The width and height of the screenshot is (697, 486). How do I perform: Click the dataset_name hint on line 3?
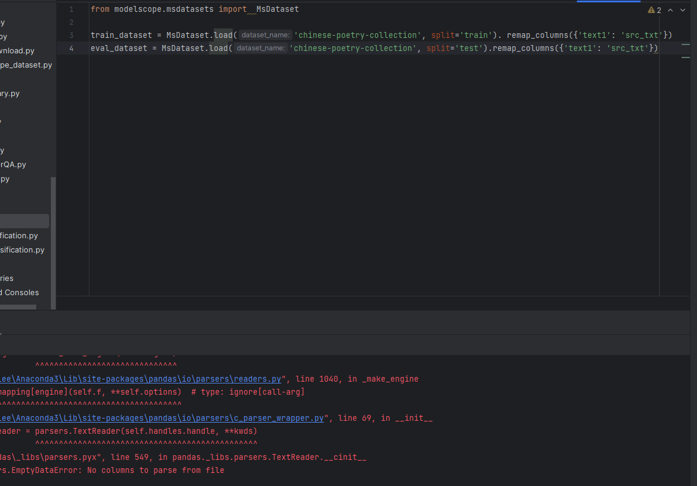click(x=265, y=35)
